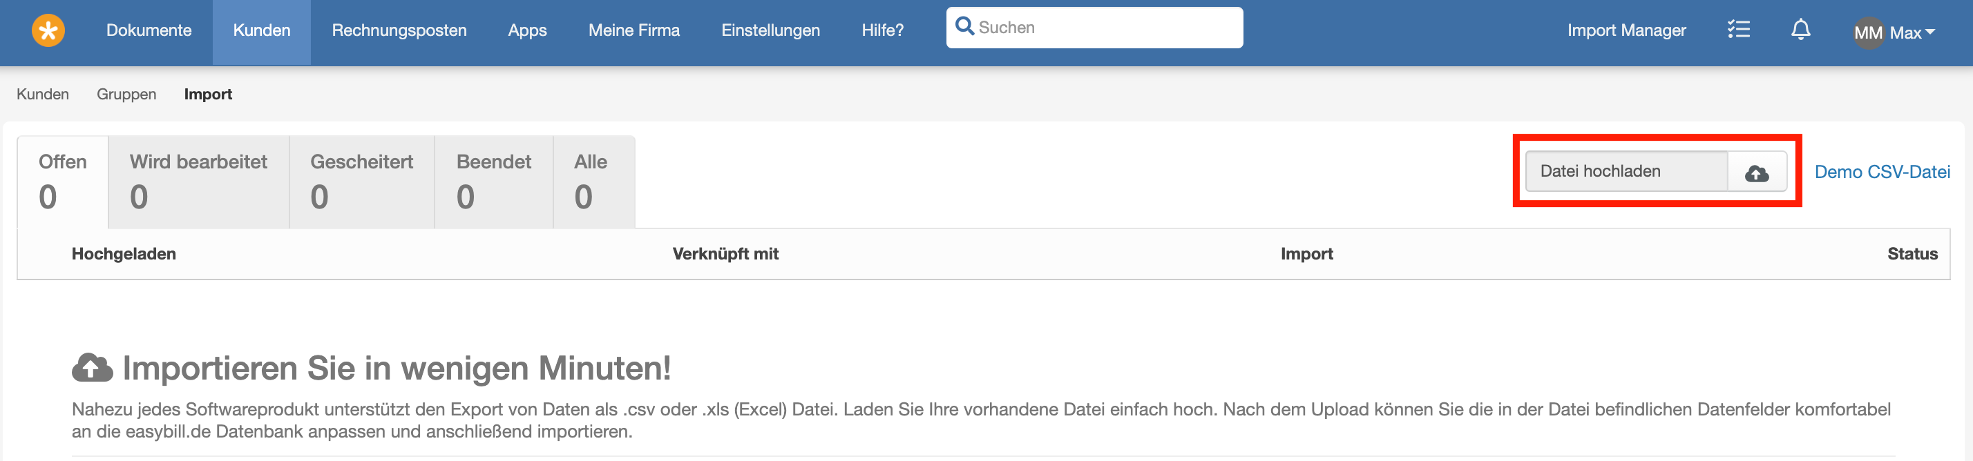Go to Gruppen sub-navigation link
Image resolution: width=1973 pixels, height=461 pixels.
click(126, 94)
